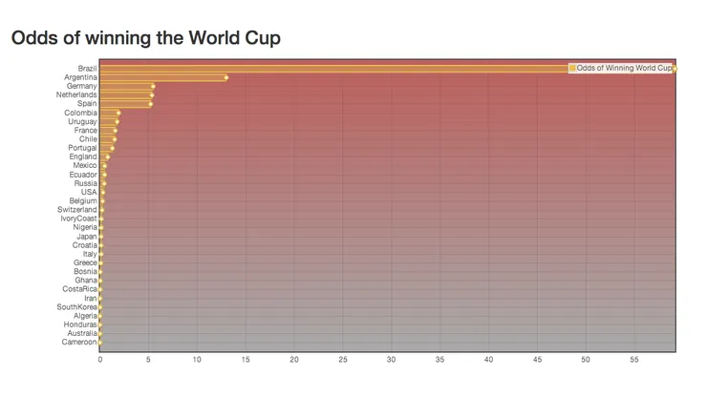Select the SouthKorea axis label

point(76,306)
